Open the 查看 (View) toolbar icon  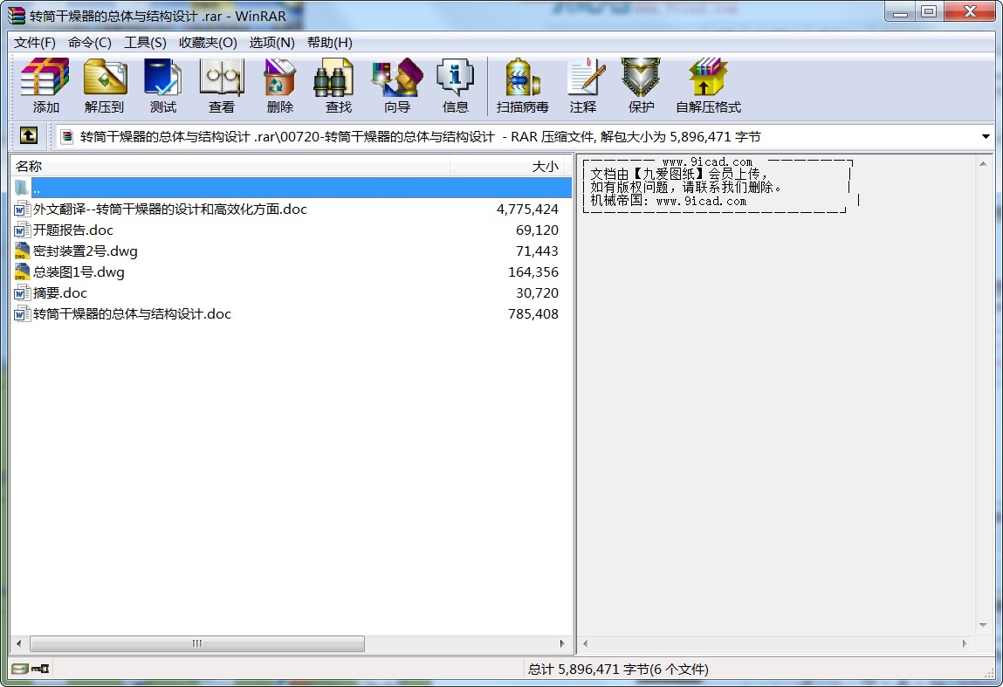tap(222, 78)
